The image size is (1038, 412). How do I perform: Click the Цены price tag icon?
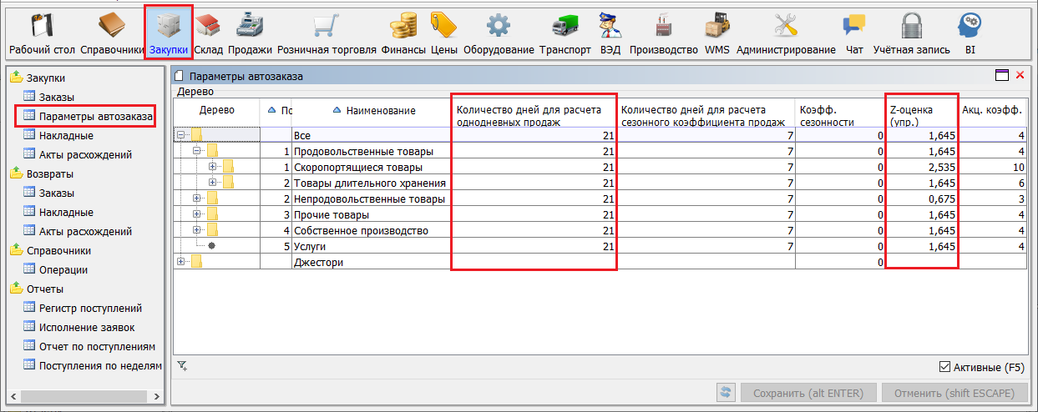point(443,25)
